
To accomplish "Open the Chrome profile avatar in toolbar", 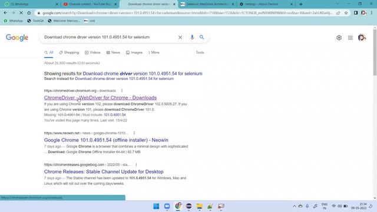I will pos(363,13).
